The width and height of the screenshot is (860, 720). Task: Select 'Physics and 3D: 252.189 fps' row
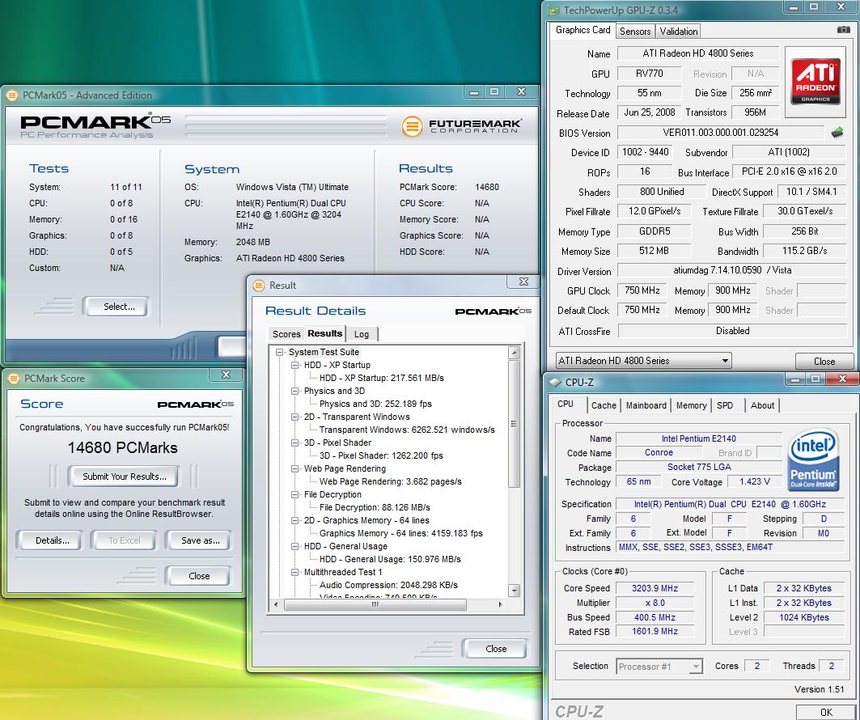(x=375, y=404)
